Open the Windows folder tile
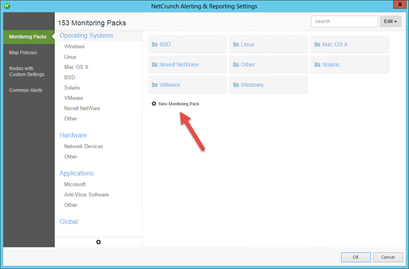This screenshot has height=269, width=409. point(268,85)
